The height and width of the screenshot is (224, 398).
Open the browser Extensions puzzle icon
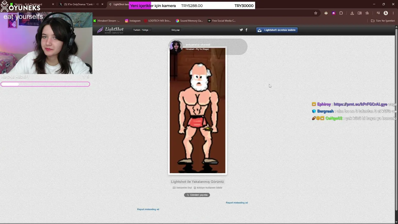tap(341, 13)
